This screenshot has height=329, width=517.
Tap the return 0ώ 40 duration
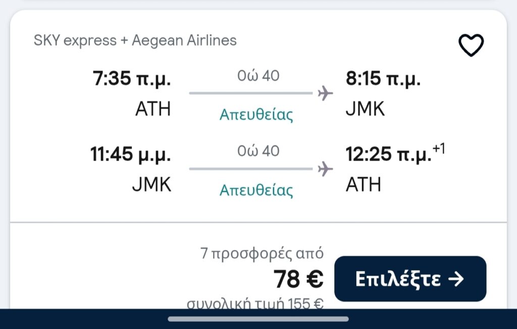[x=258, y=151]
